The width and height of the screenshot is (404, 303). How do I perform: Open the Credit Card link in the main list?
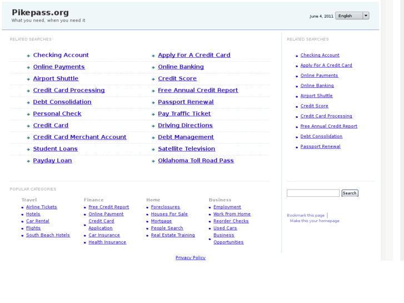(51, 125)
